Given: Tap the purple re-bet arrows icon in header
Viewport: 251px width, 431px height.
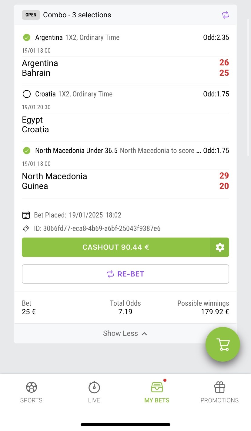Looking at the screenshot, I should 225,15.
